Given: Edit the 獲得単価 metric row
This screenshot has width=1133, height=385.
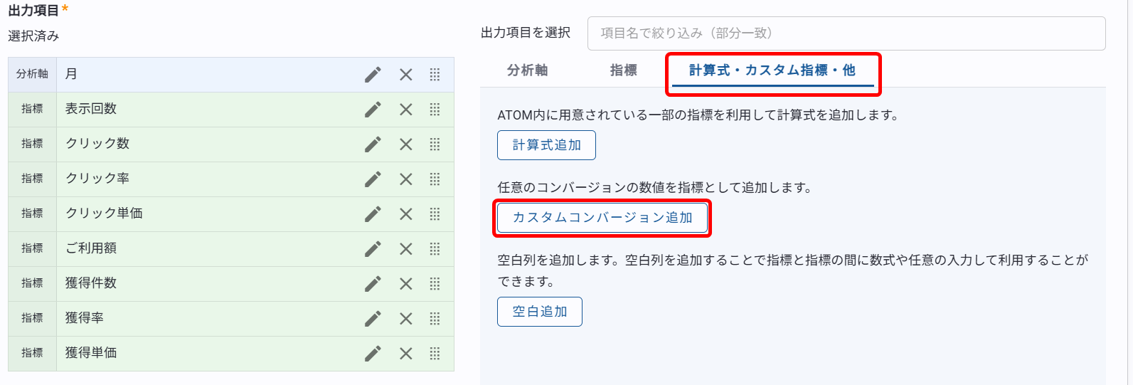Looking at the screenshot, I should pyautogui.click(x=373, y=354).
